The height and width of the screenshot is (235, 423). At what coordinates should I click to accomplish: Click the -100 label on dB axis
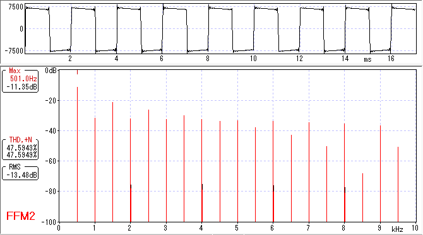pos(49,222)
